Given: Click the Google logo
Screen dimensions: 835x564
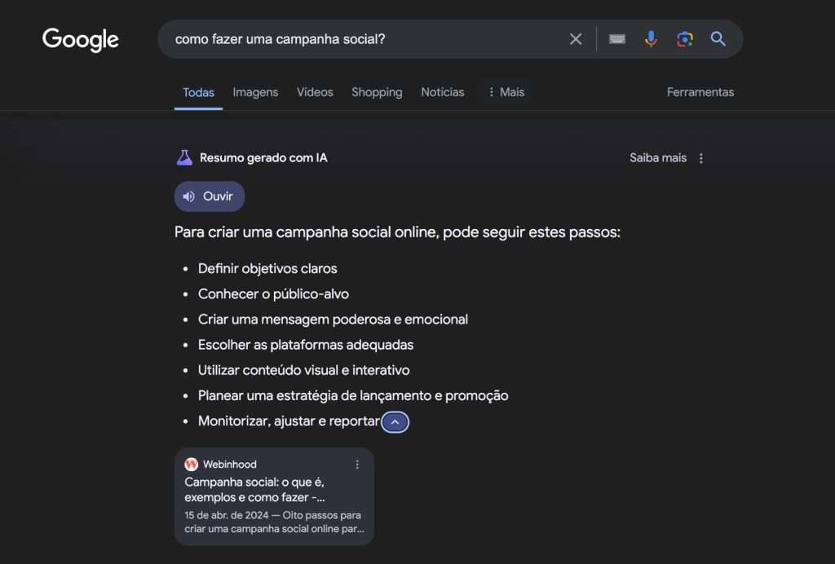Looking at the screenshot, I should click(x=80, y=40).
